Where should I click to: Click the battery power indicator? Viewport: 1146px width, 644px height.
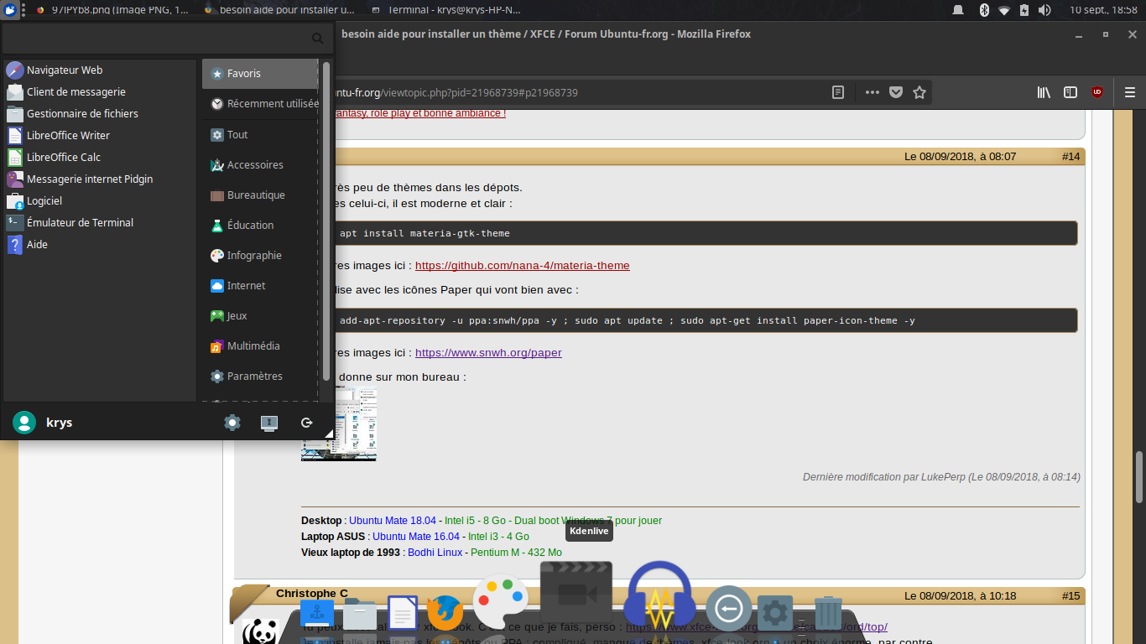click(x=1024, y=10)
